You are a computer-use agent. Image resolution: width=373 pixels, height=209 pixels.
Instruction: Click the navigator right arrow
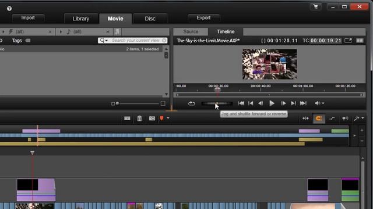click(x=354, y=135)
